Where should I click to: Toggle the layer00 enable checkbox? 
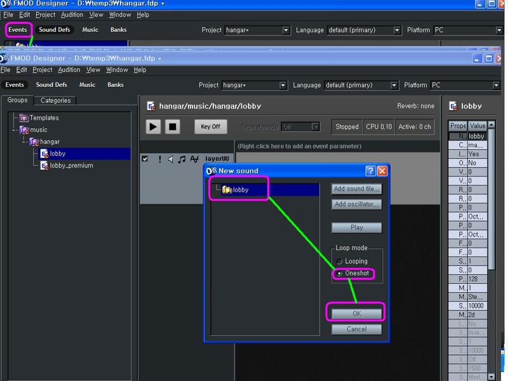pyautogui.click(x=145, y=159)
